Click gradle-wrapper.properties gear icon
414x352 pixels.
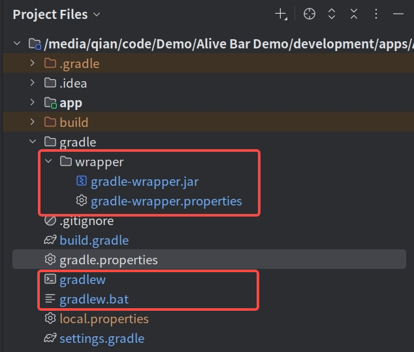[82, 200]
